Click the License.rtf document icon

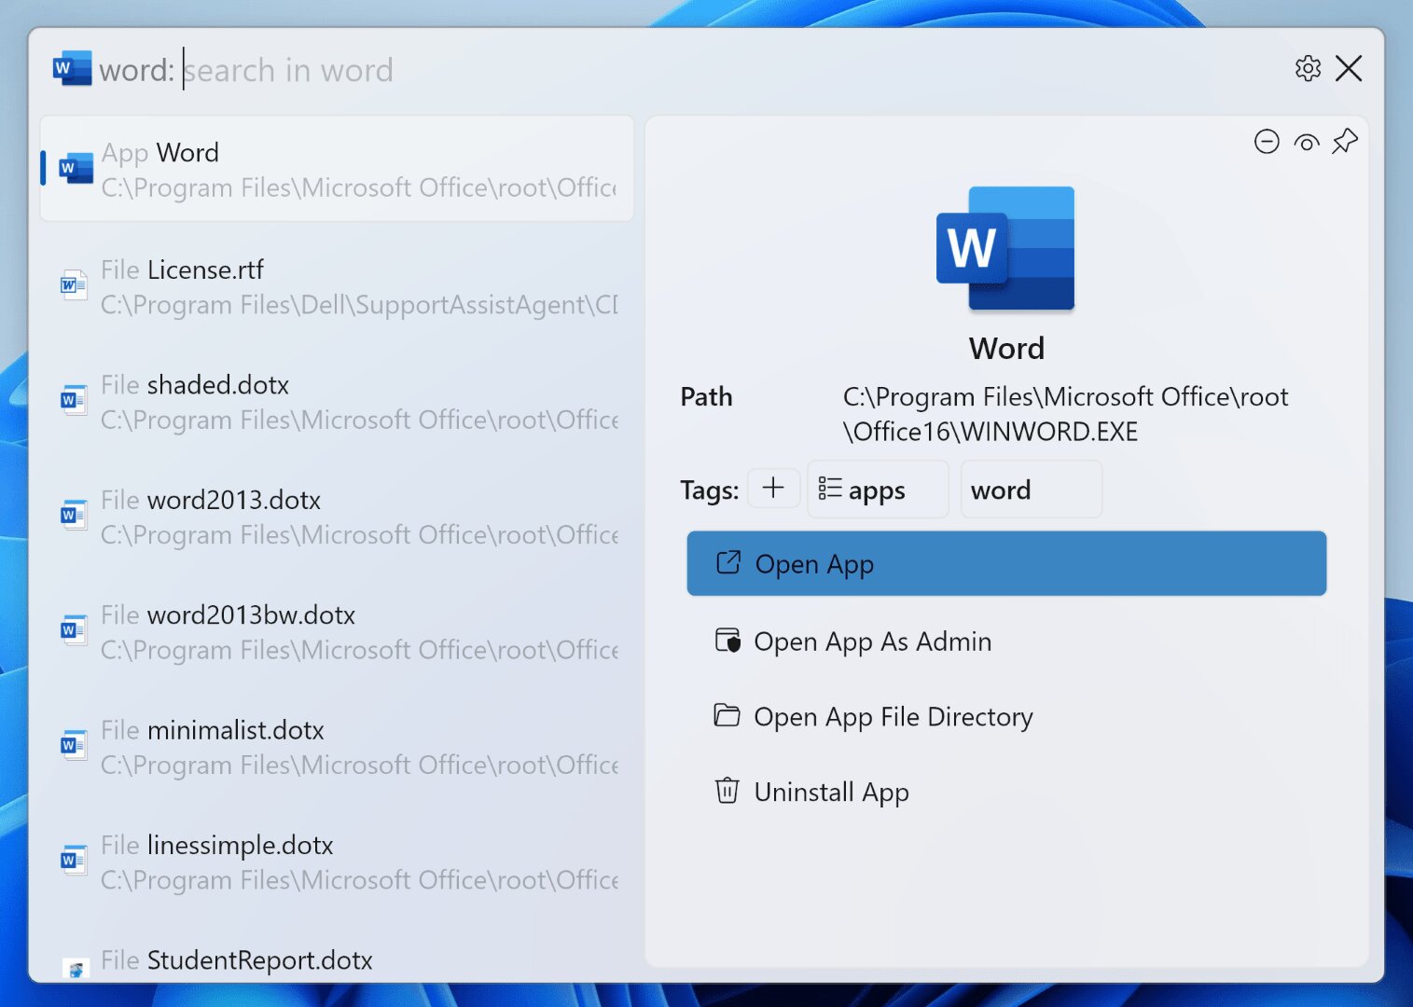pos(74,285)
